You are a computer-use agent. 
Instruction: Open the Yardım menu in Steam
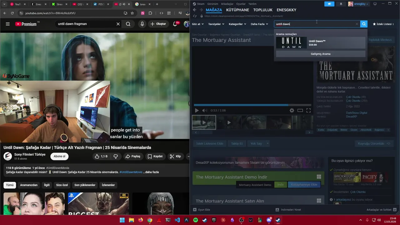[252, 4]
